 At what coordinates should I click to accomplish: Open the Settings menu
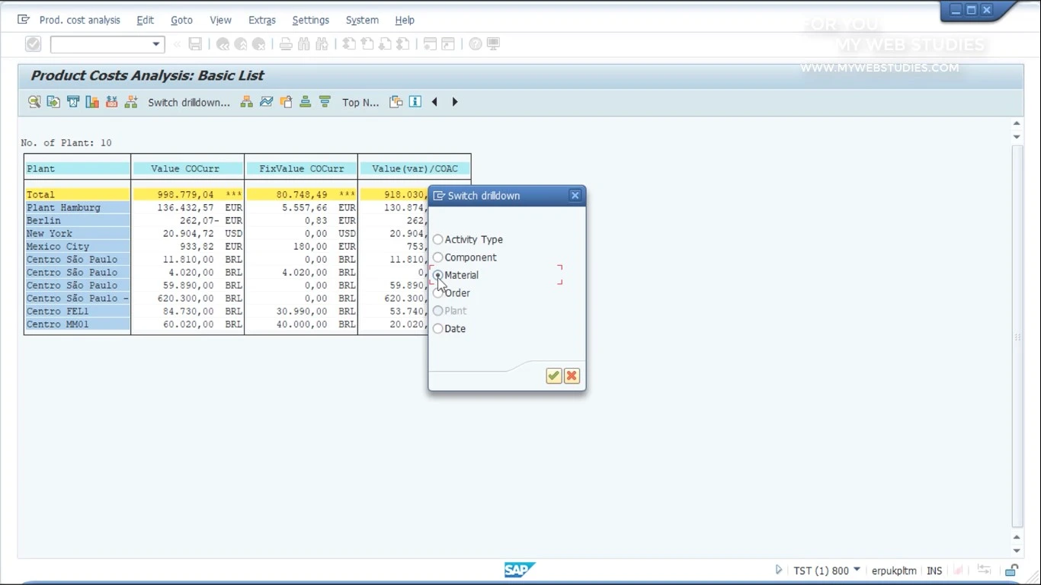[x=311, y=20]
